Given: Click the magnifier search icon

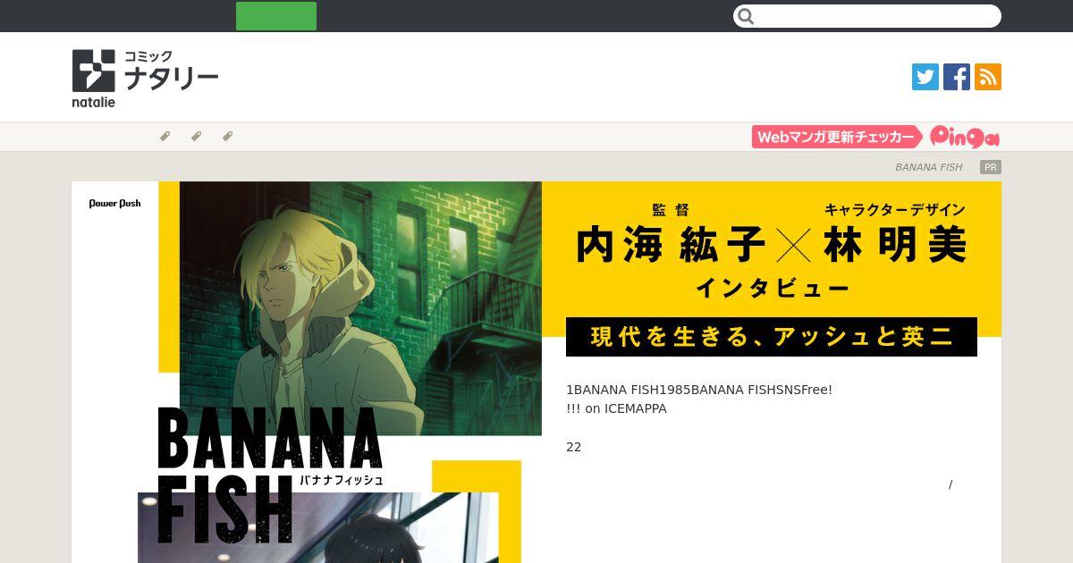Looking at the screenshot, I should pos(747,16).
